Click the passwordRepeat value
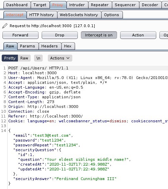 click(x=66, y=145)
